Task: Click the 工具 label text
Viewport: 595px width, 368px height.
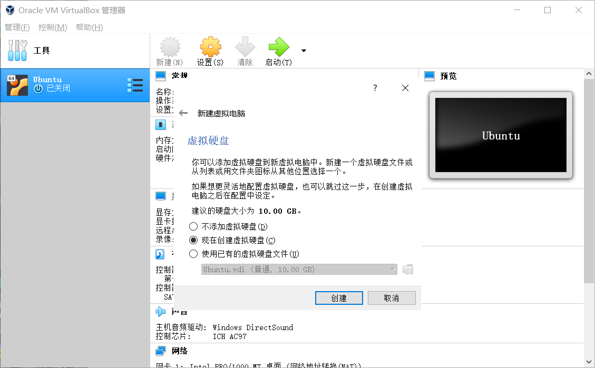Action: click(41, 51)
